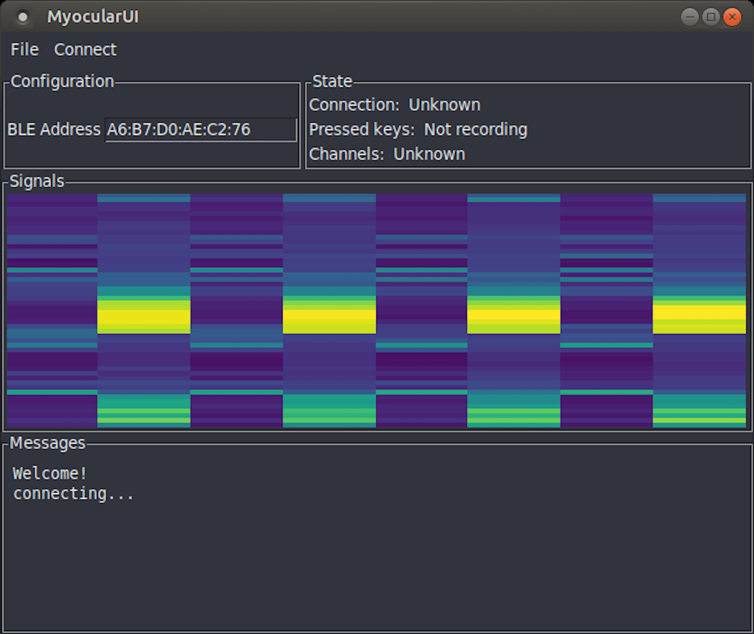
Task: Click the green bottom band of the second signal column
Action: click(x=144, y=411)
